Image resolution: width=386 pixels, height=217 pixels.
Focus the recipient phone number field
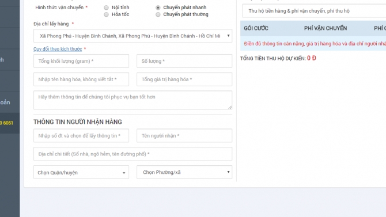81,136
